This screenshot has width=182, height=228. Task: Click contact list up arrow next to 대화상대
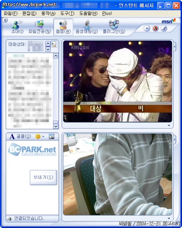coord(48,44)
